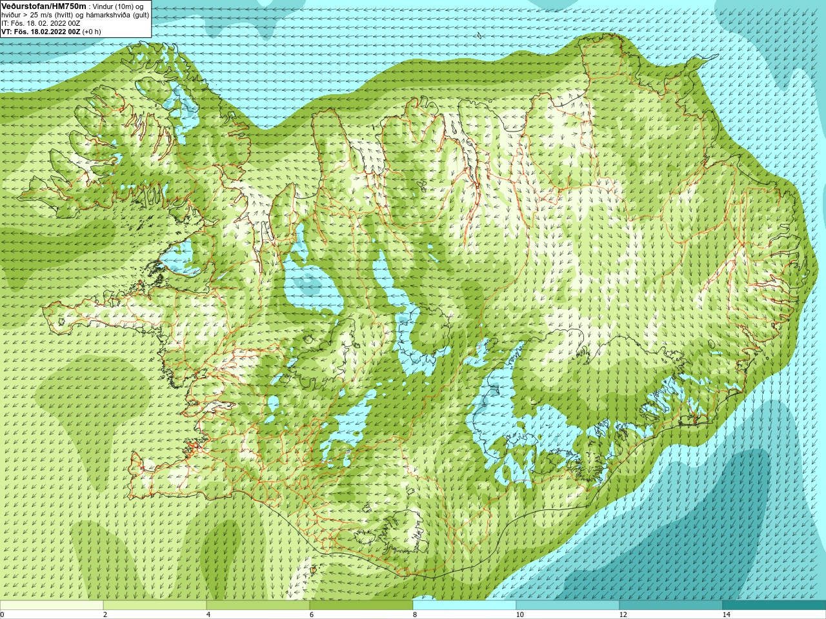Viewport: 826px width, 619px height.
Task: Pick the 12–14 m/s teal legend swatch
Action: (x=671, y=605)
